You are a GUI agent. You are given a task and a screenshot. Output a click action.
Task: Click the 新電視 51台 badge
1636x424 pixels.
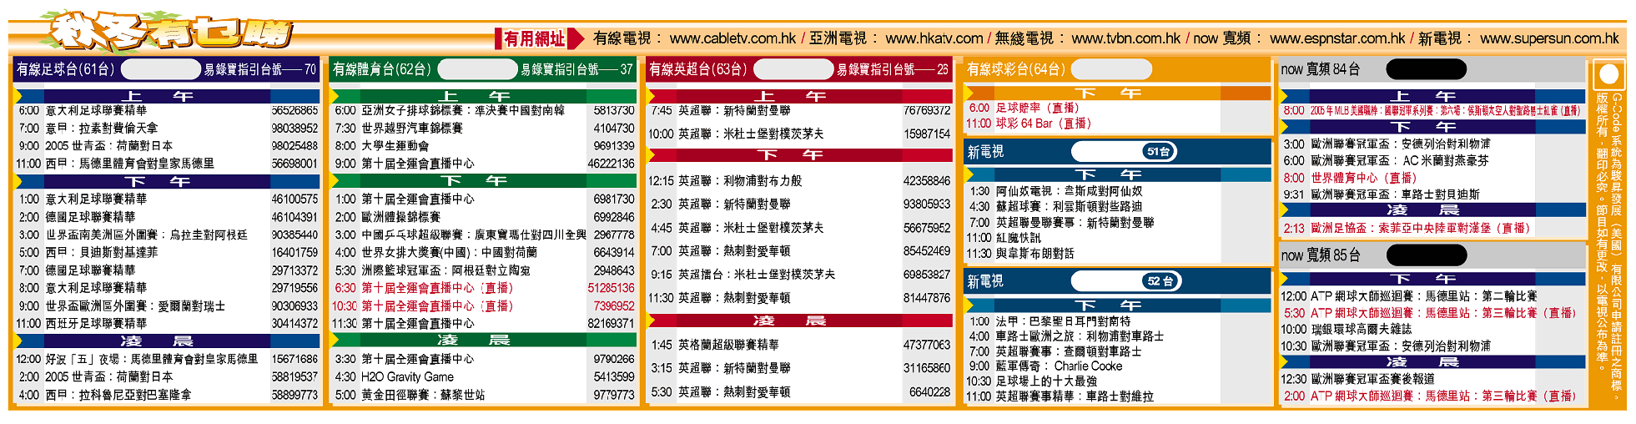point(1159,152)
